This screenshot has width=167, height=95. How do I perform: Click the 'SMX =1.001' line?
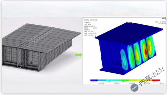(x=89, y=35)
